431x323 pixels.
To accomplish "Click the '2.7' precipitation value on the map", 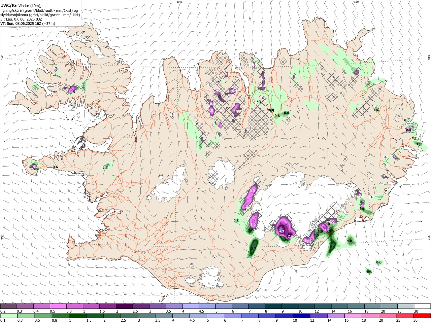I will point(254,249).
